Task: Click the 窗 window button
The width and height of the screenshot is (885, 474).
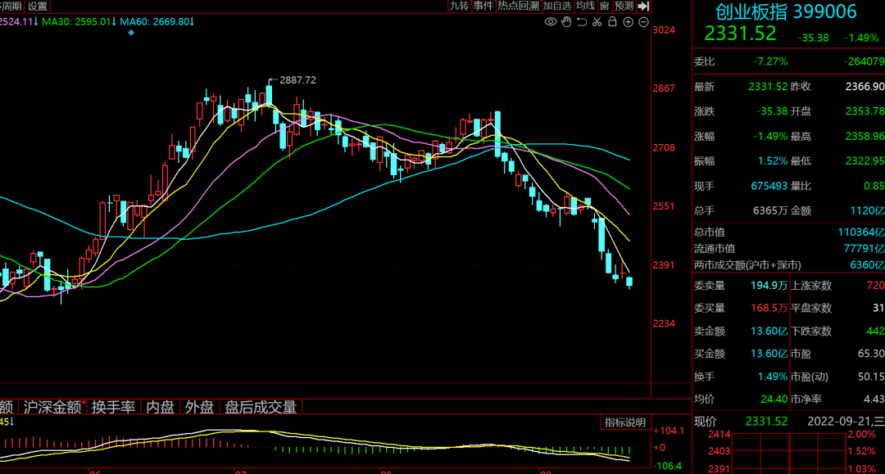Action: (x=604, y=6)
